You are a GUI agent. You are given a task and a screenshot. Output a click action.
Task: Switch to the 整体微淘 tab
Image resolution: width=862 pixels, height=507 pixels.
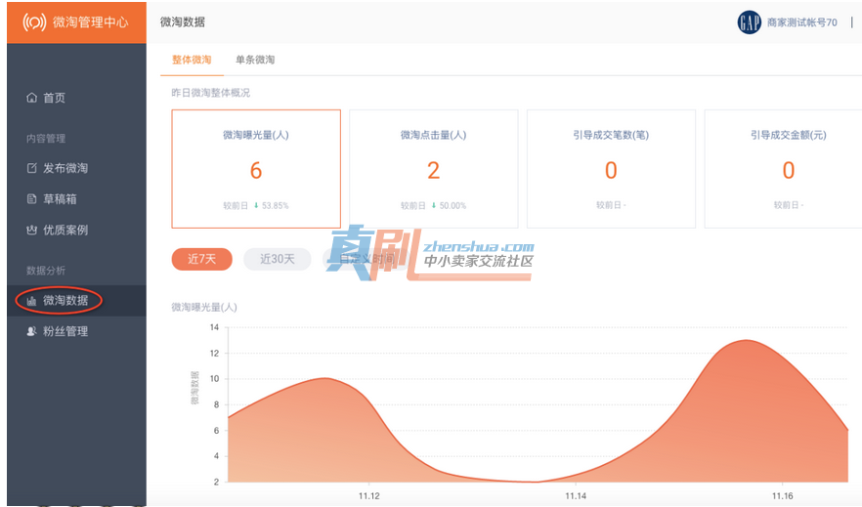pos(192,60)
